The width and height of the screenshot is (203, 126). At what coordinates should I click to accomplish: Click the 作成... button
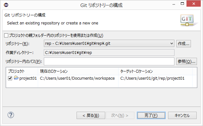coord(183,43)
